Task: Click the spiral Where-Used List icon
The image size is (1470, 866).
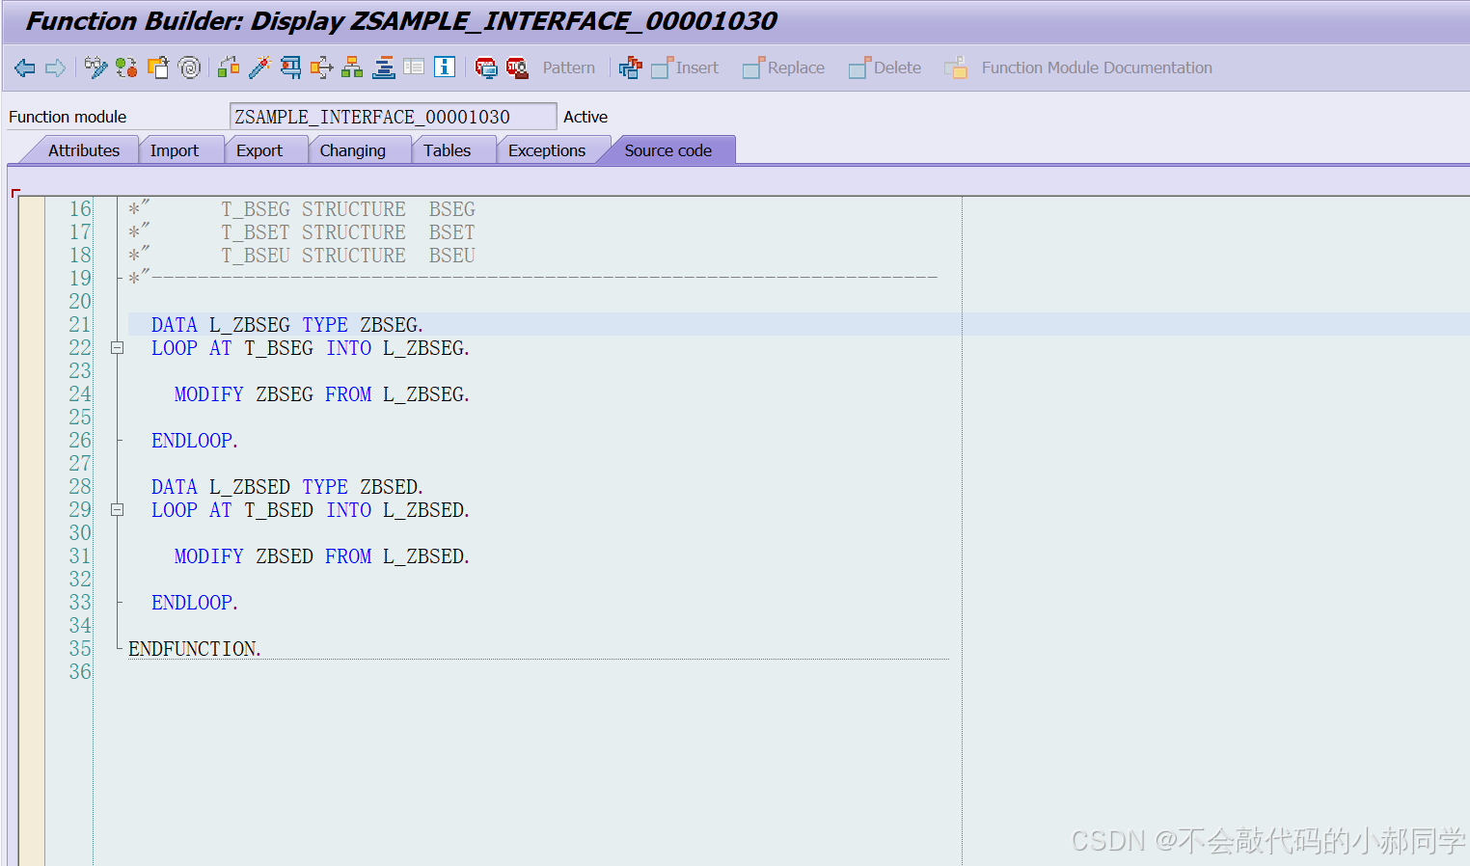Action: tap(189, 68)
